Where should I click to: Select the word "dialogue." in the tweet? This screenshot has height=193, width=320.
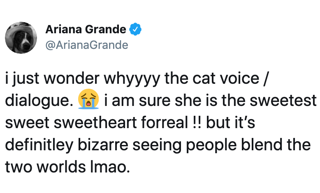point(39,101)
